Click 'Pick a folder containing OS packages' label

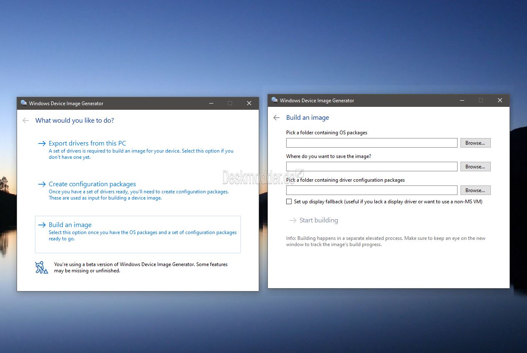point(327,133)
